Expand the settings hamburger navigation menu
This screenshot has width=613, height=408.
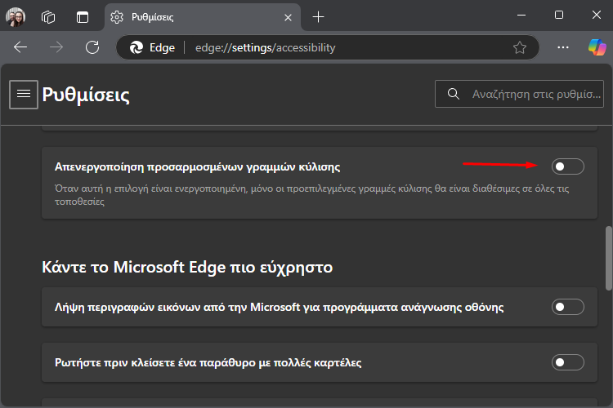click(24, 94)
